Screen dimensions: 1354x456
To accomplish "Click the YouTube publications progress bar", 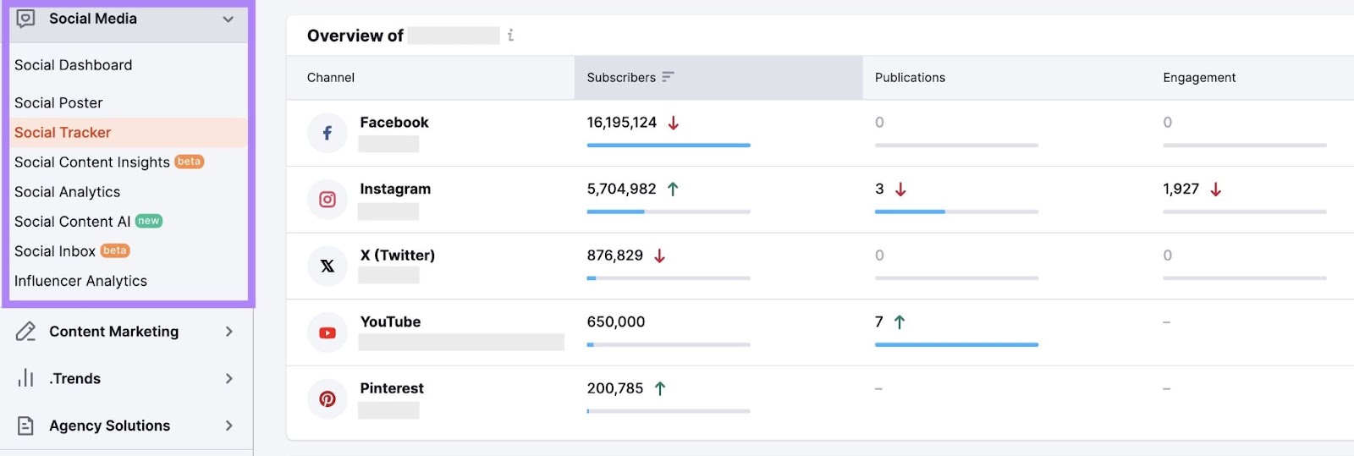I will (956, 344).
